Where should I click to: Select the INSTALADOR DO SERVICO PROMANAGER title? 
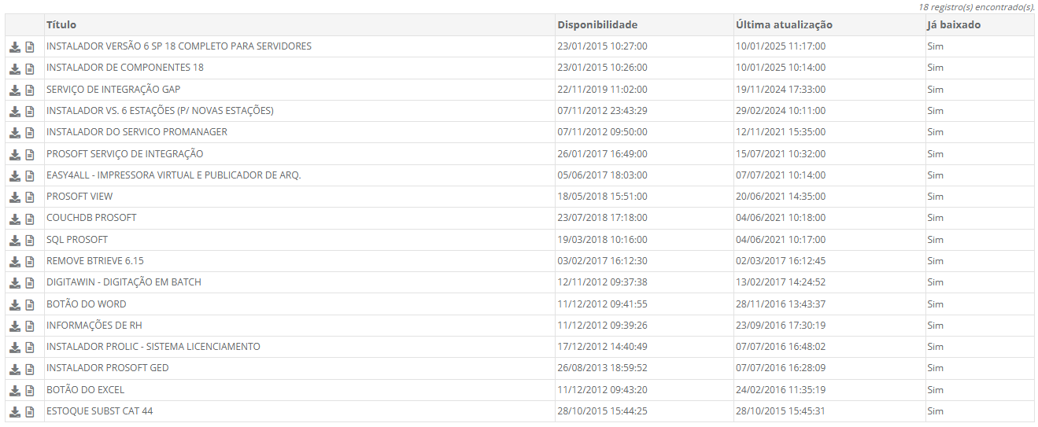coord(137,132)
